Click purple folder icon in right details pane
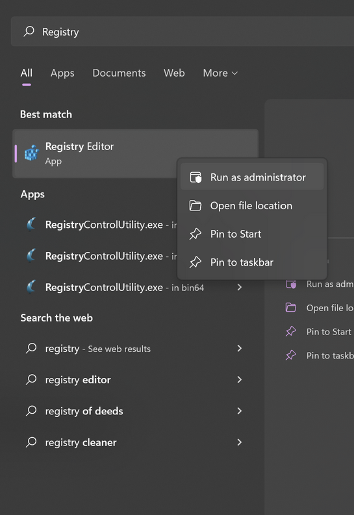This screenshot has width=354, height=515. tap(291, 308)
